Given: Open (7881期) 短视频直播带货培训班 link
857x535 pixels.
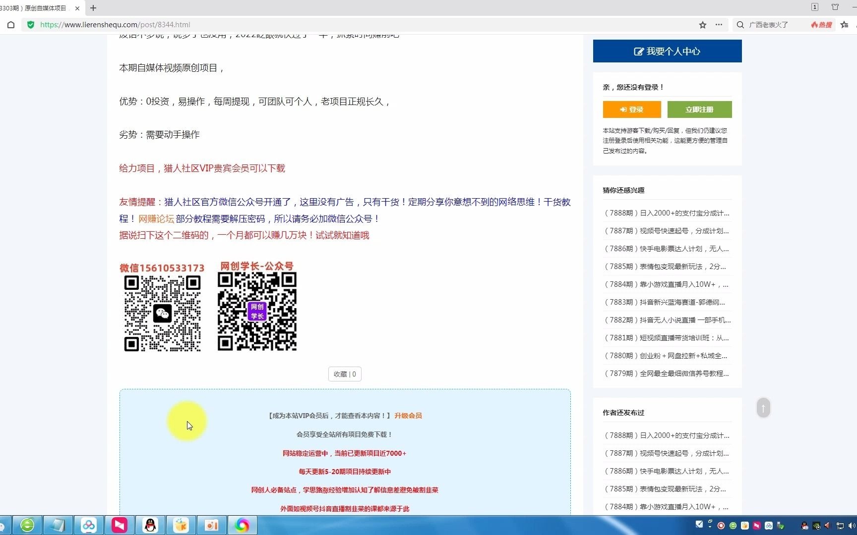Looking at the screenshot, I should click(x=667, y=338).
